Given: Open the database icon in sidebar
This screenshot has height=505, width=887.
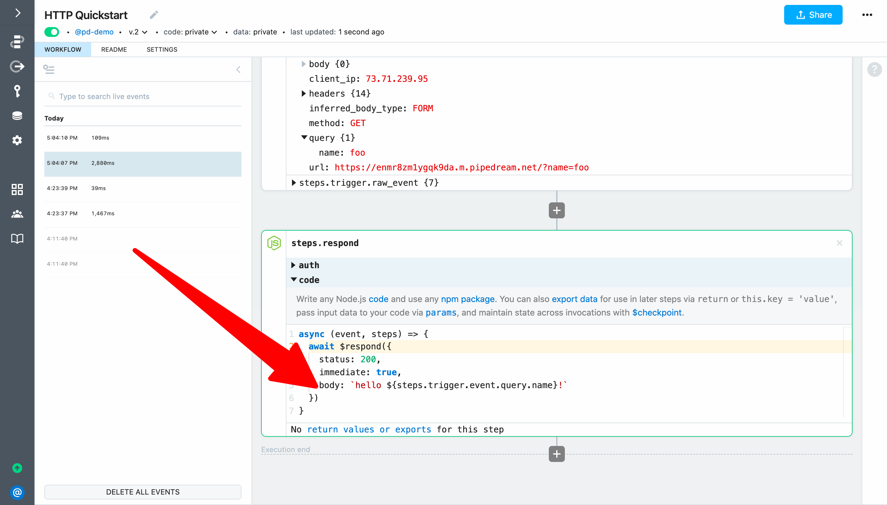Looking at the screenshot, I should pos(17,116).
